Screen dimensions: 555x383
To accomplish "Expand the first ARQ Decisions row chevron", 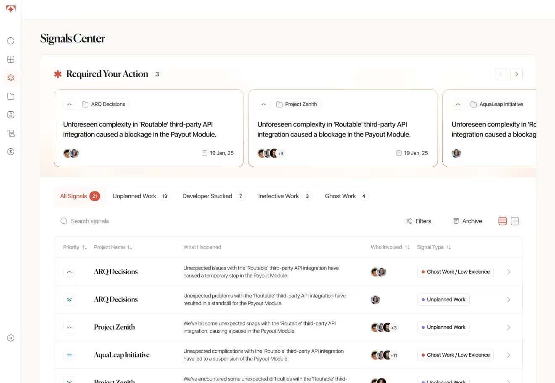I will tap(509, 272).
